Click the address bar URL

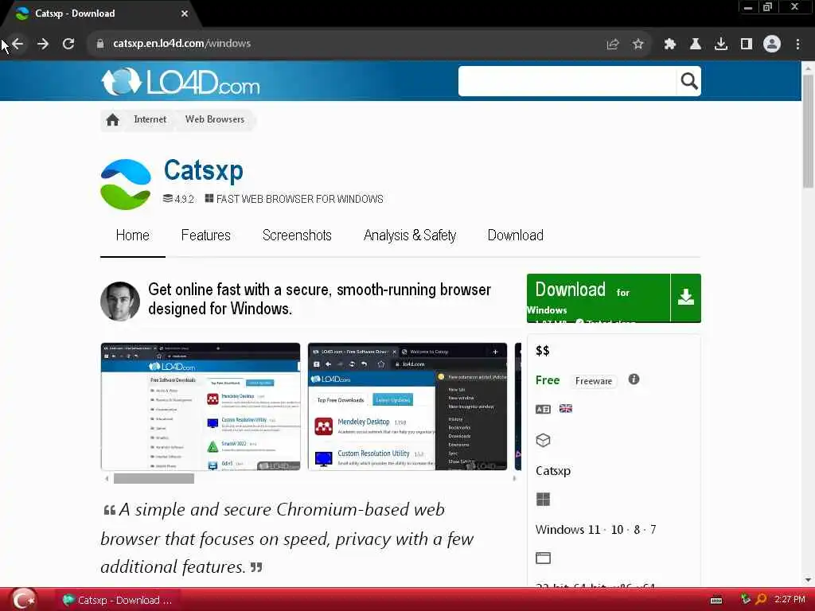182,44
